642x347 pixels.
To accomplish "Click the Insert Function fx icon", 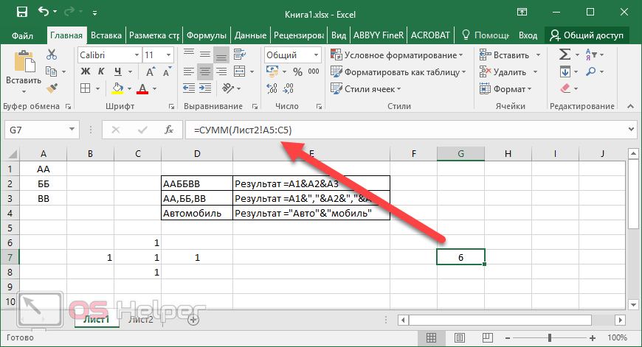I will [x=169, y=130].
